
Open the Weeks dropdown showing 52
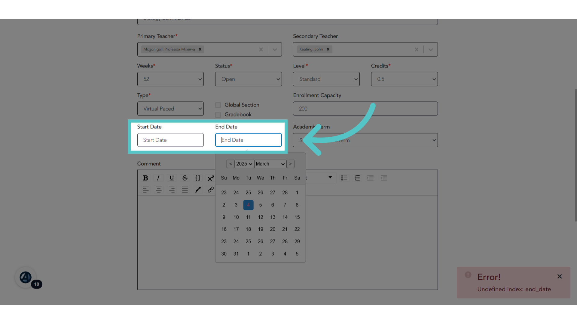pos(170,79)
